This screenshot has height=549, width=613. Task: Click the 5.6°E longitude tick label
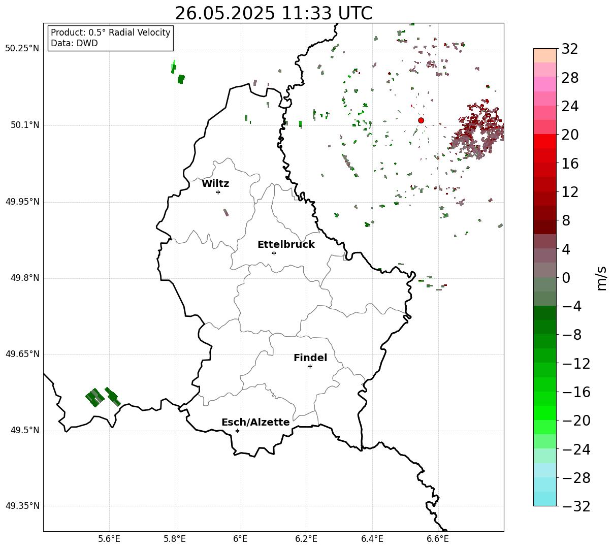click(x=109, y=539)
